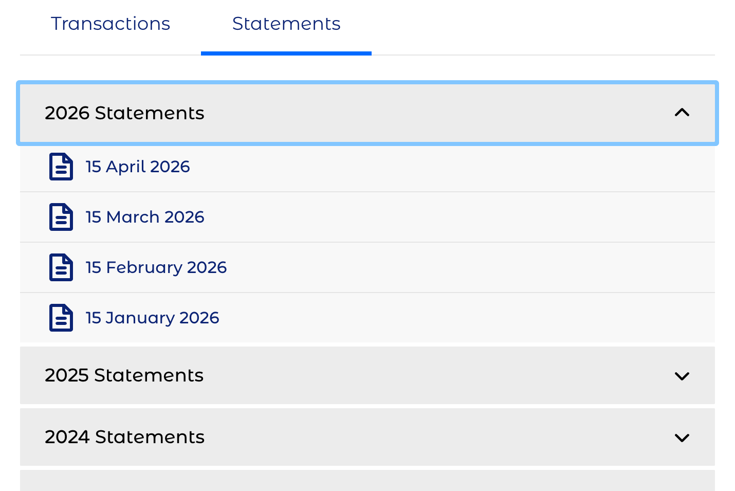Click the 2024 Statements header label
This screenshot has width=735, height=491.
tap(124, 437)
